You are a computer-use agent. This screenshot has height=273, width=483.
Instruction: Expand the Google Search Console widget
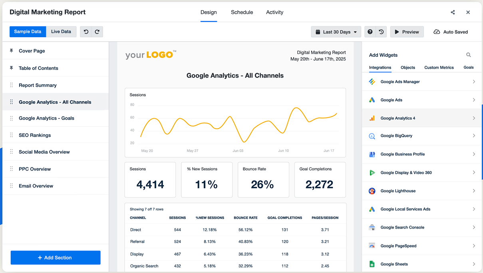tap(474, 227)
